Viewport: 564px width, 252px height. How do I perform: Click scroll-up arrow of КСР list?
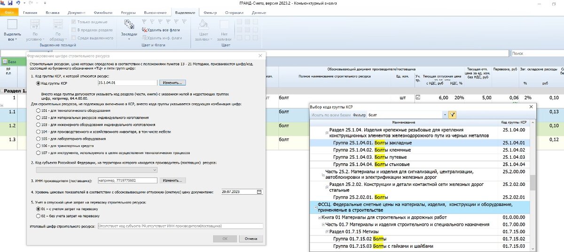[x=533, y=122]
